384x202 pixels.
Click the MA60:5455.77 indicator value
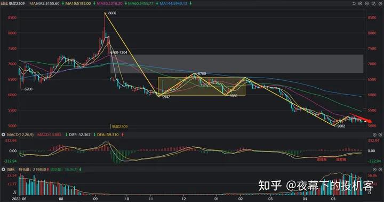coord(141,4)
